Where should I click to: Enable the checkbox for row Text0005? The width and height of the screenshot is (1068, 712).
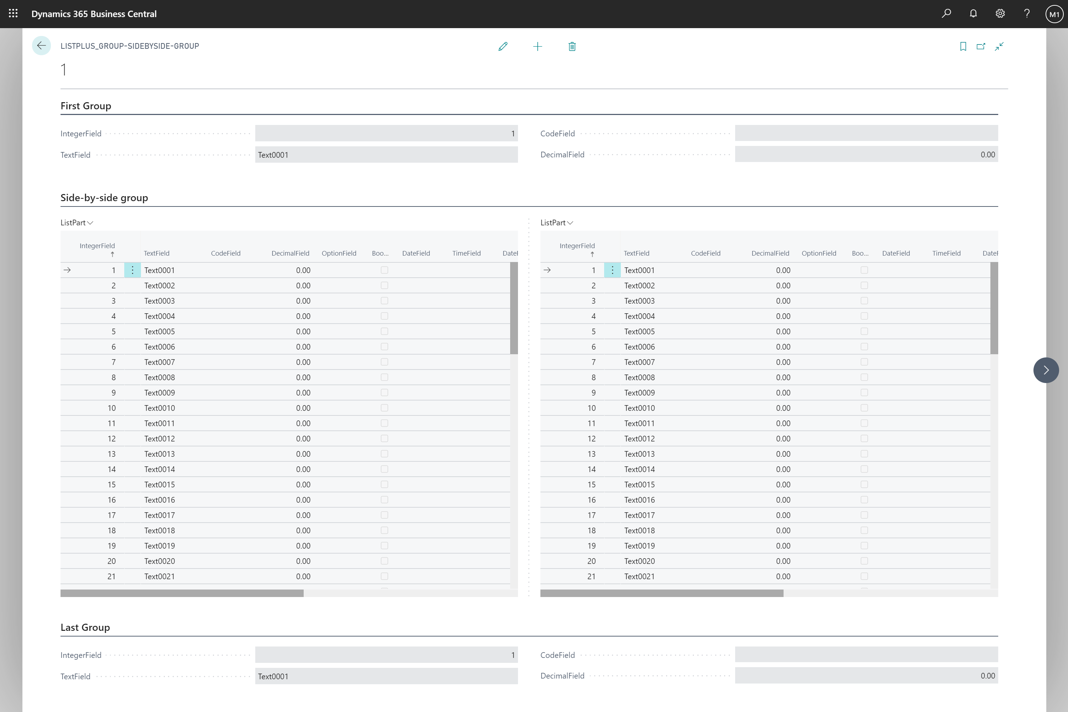(384, 331)
